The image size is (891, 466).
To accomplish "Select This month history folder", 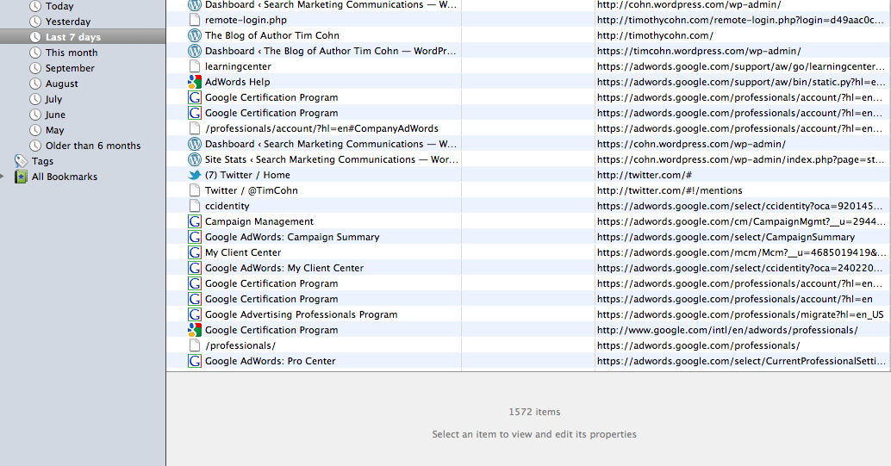I will (x=72, y=53).
